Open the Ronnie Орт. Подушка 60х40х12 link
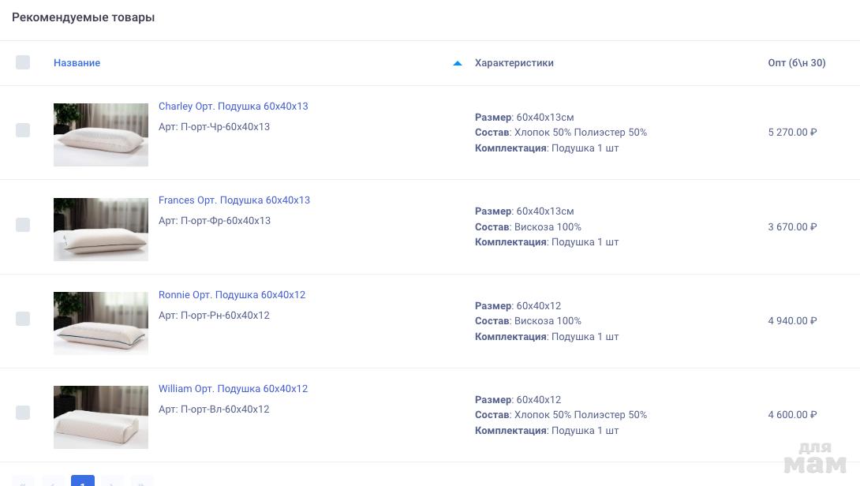Screen dimensions: 860x486 pyautogui.click(x=231, y=295)
